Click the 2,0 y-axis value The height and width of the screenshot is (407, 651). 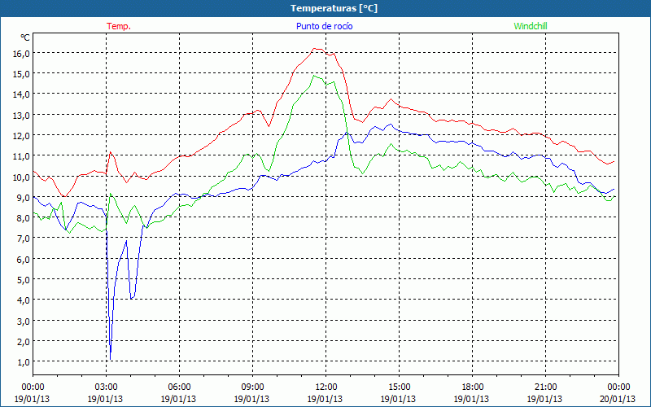point(23,341)
